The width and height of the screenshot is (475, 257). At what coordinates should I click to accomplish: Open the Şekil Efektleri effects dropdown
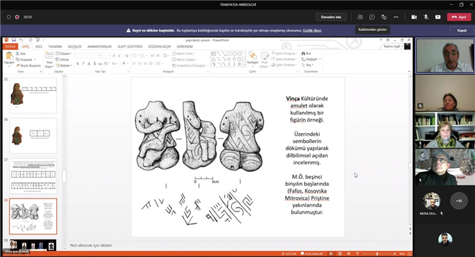[284, 65]
